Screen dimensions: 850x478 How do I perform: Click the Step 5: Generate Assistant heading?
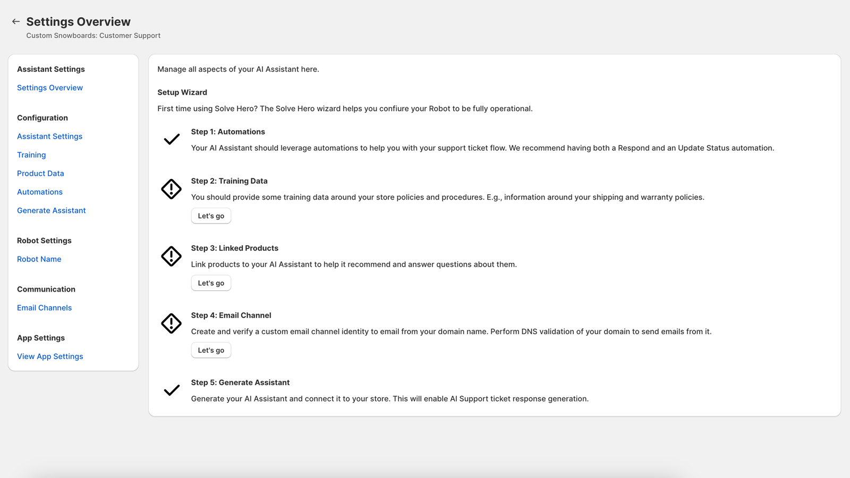pyautogui.click(x=240, y=382)
